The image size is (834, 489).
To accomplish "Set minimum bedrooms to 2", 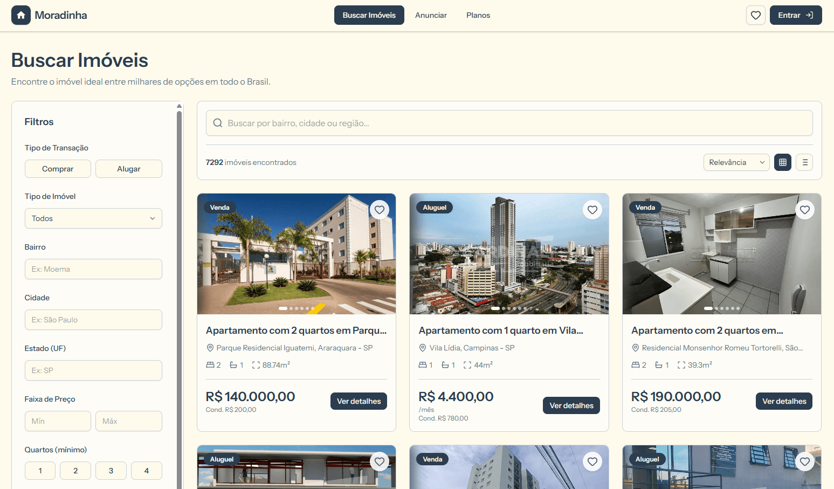I will coord(75,471).
